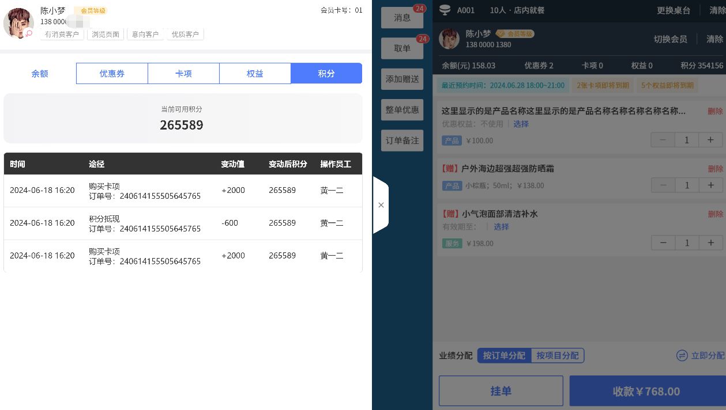The width and height of the screenshot is (726, 410).
Task: Click the 挂单 button
Action: (501, 391)
